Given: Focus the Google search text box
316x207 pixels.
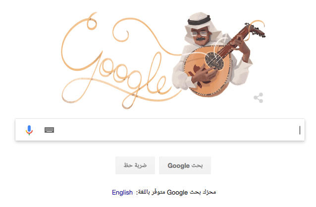Looking at the screenshot, I should [x=160, y=130].
